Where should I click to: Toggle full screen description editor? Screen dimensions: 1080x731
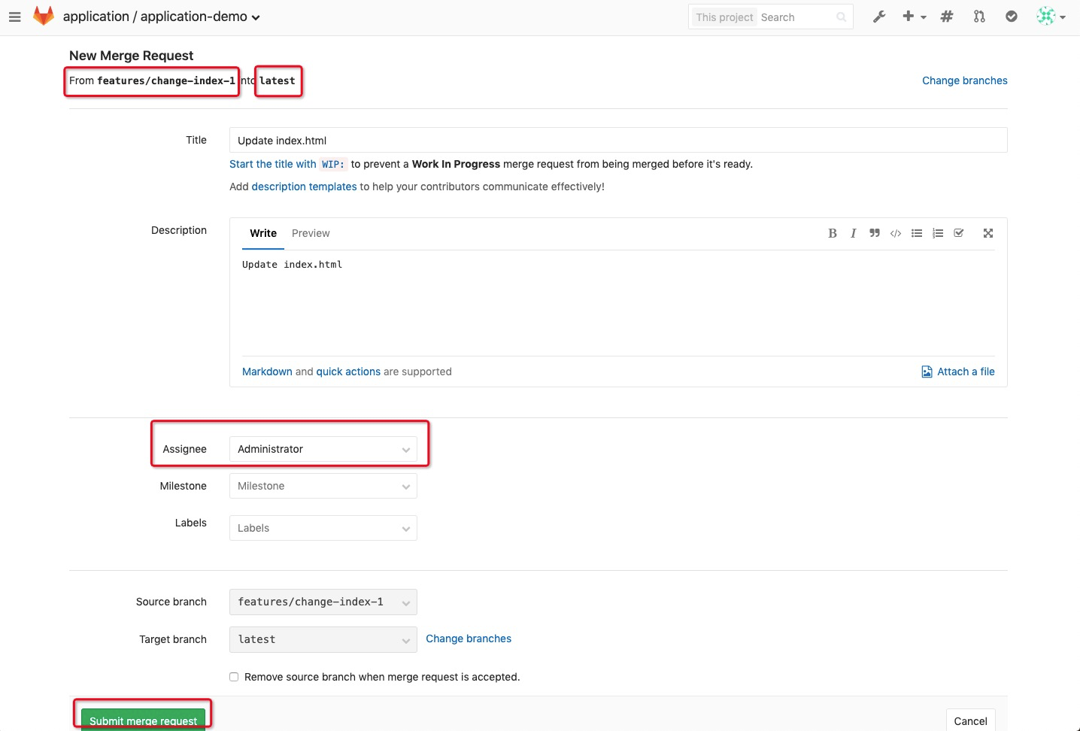coord(988,233)
